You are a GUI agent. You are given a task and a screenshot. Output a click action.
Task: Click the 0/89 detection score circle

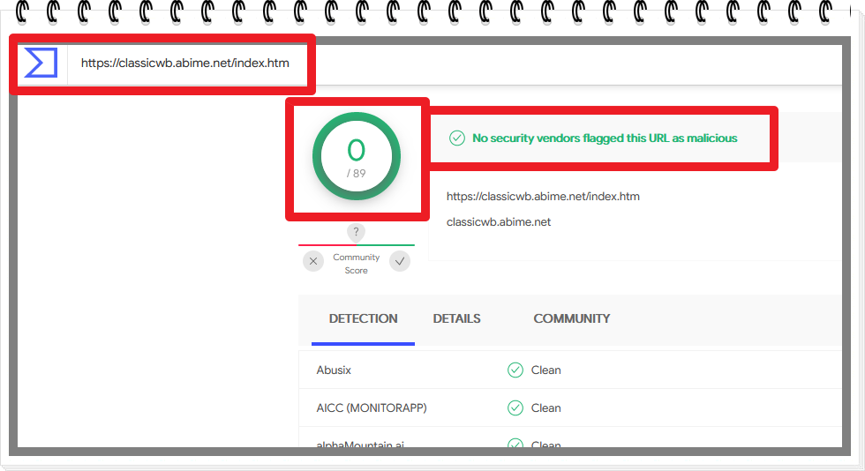click(x=356, y=157)
